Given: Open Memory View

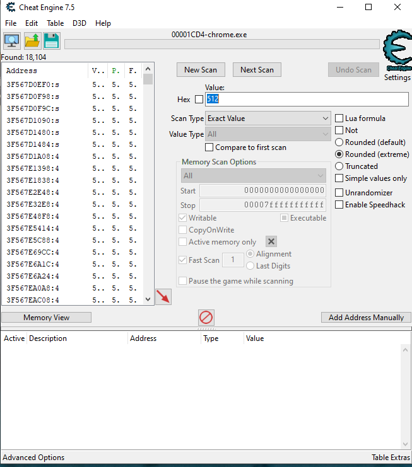Looking at the screenshot, I should pos(47,318).
